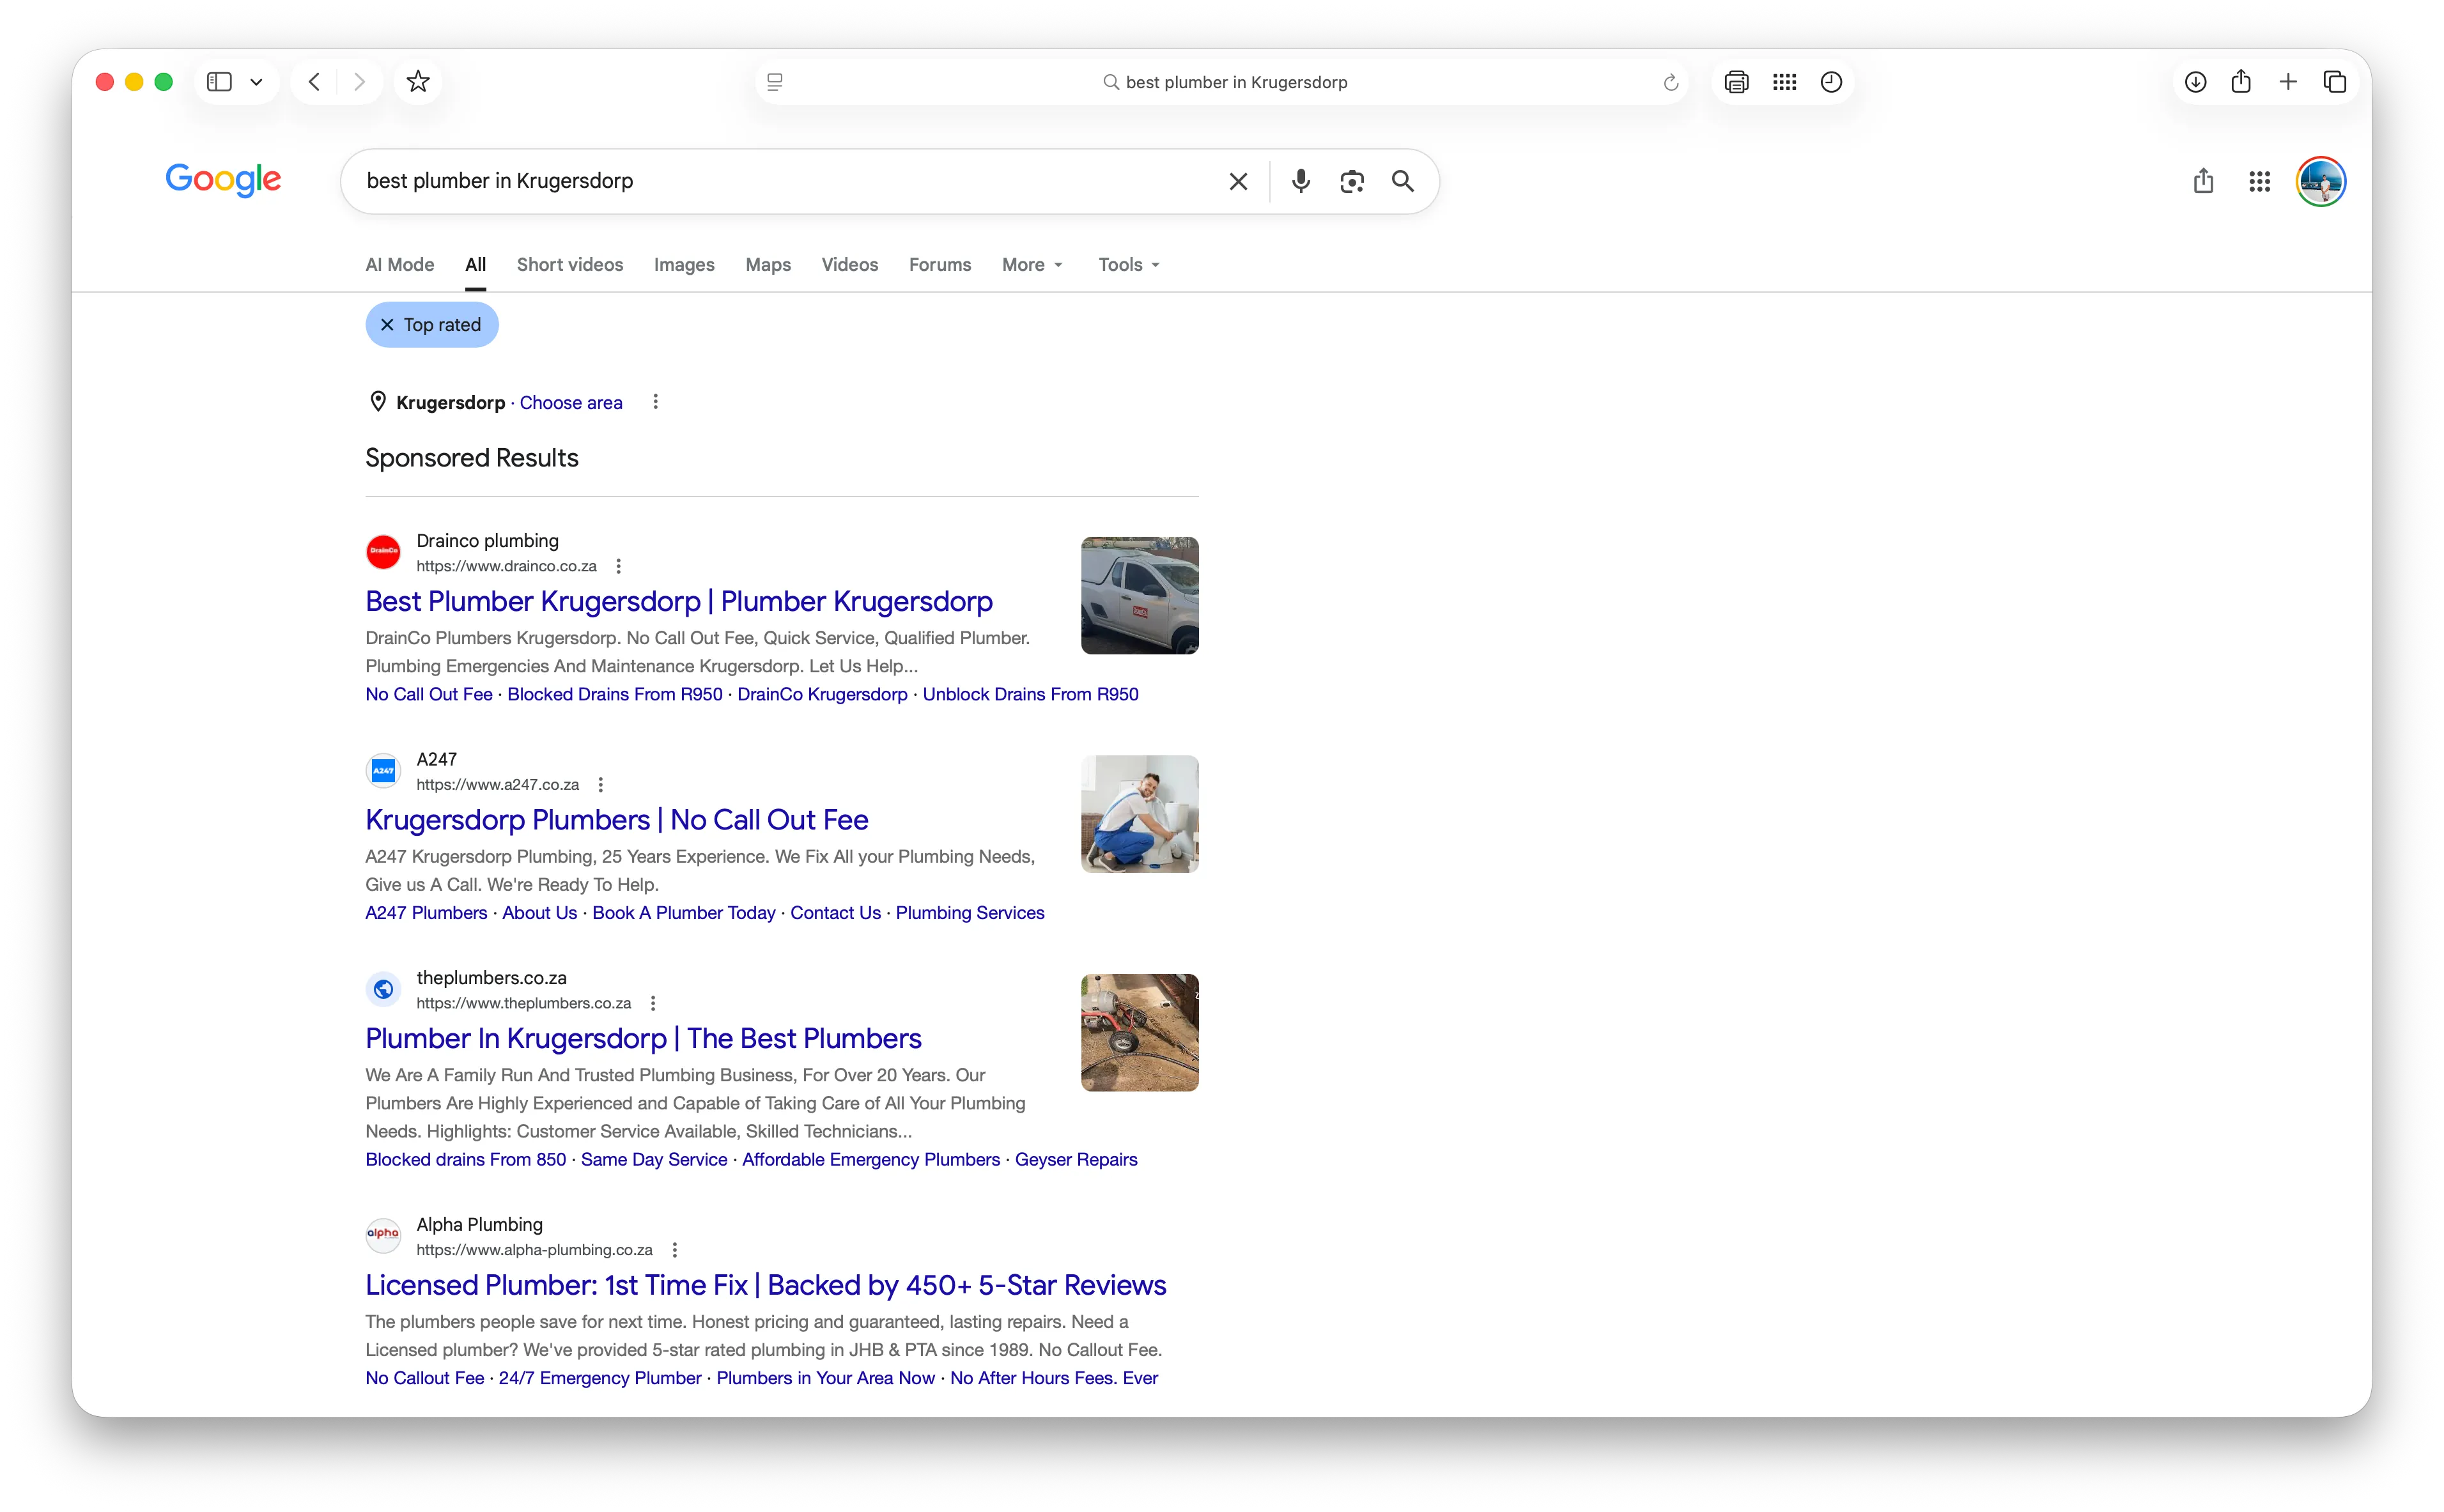Click the bookmark star icon in the toolbar
Image resolution: width=2444 pixels, height=1512 pixels.
coord(418,82)
